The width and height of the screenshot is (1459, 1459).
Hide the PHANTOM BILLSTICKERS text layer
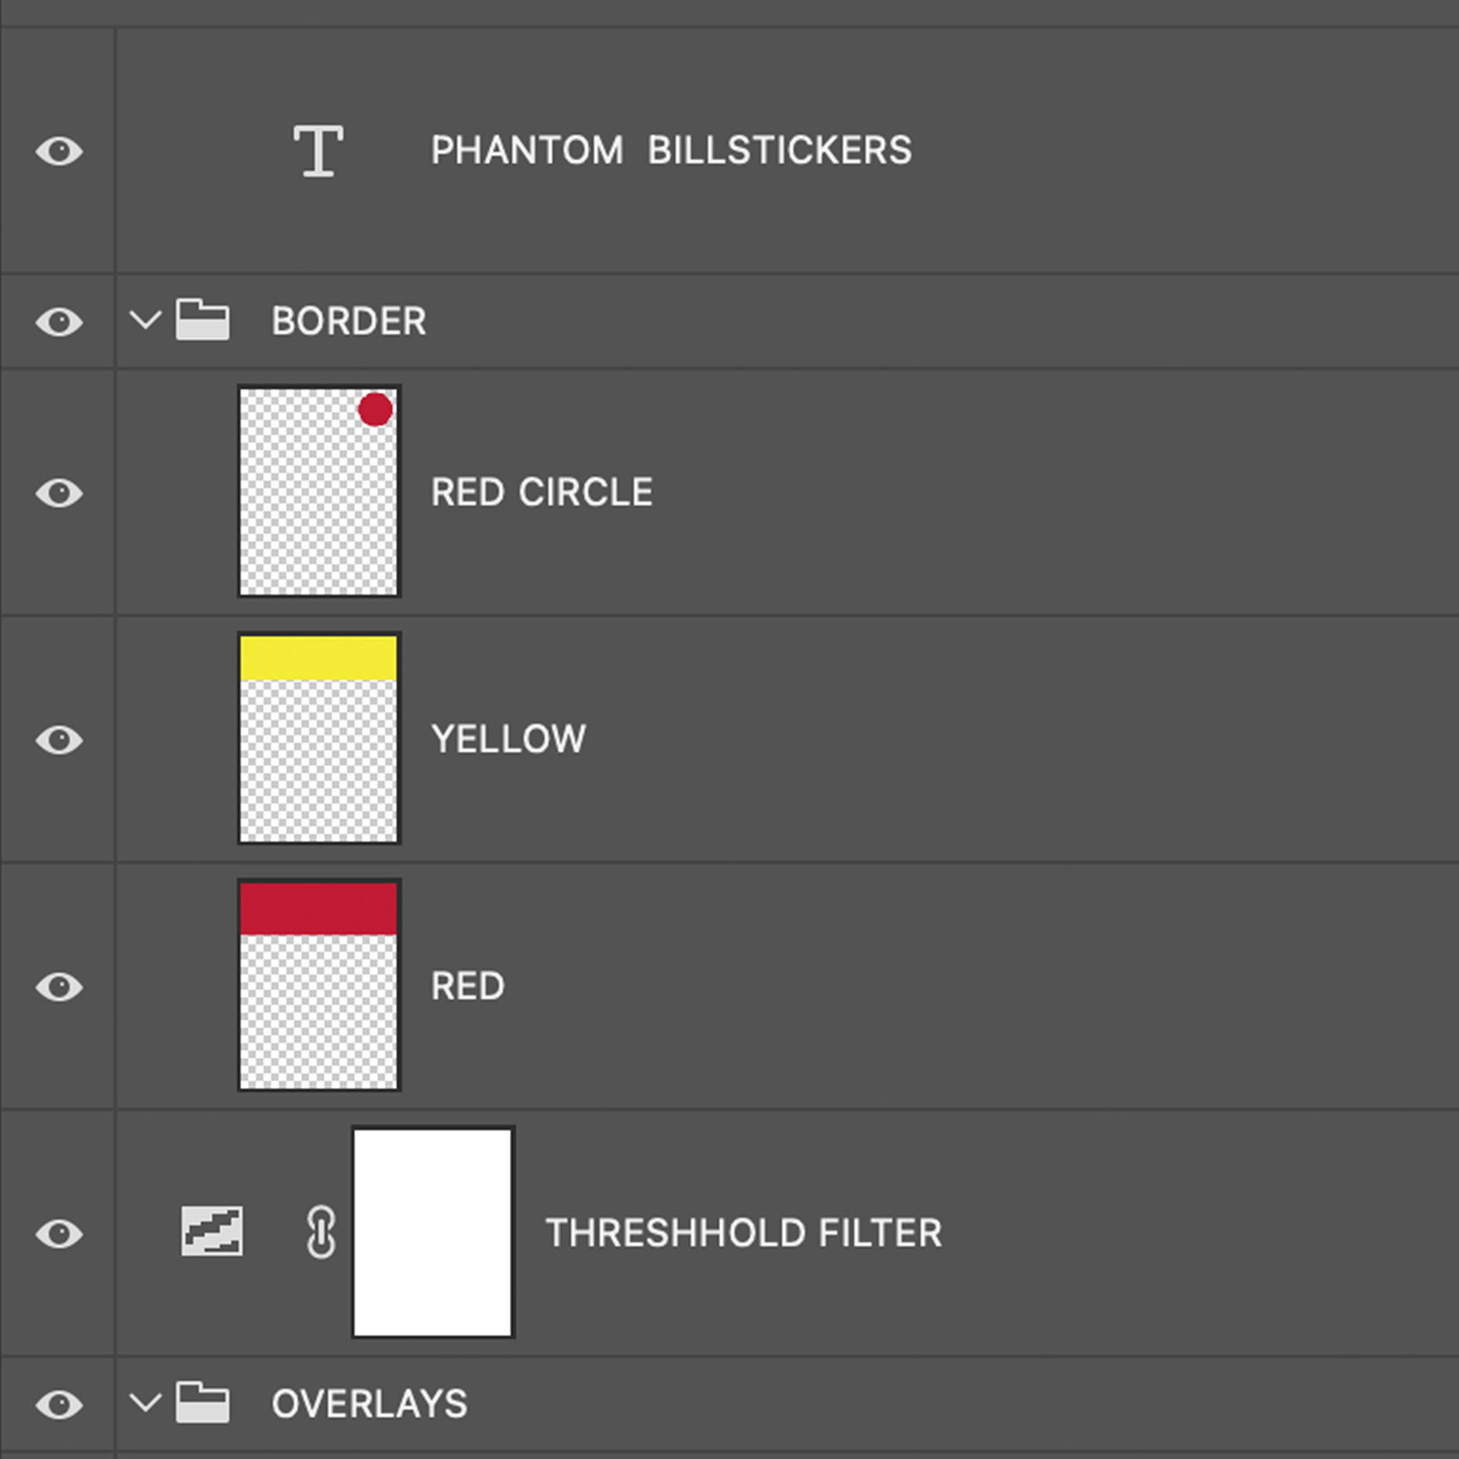(59, 151)
